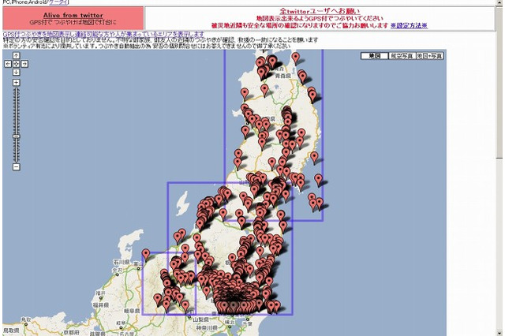The image size is (505, 336).
Task: Switch map view to 地図+写真
Action: pos(429,56)
